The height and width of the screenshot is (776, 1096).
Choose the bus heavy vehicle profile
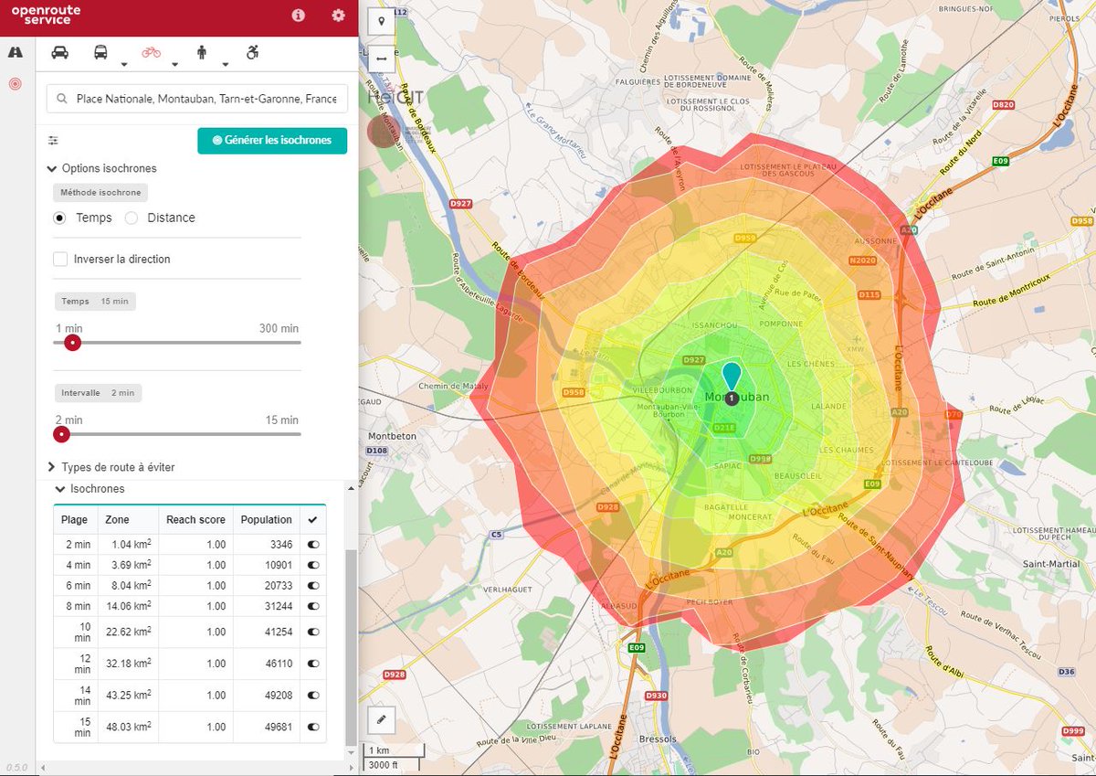tap(100, 52)
